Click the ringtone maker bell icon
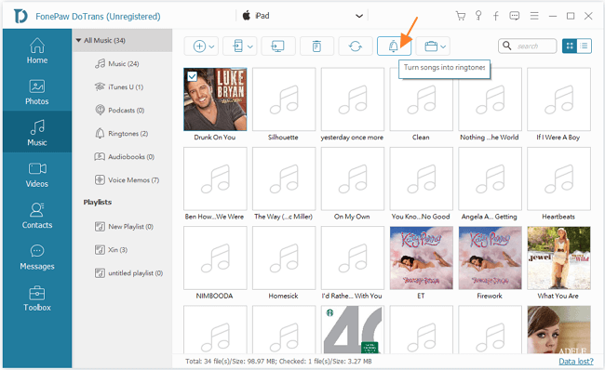 [394, 46]
